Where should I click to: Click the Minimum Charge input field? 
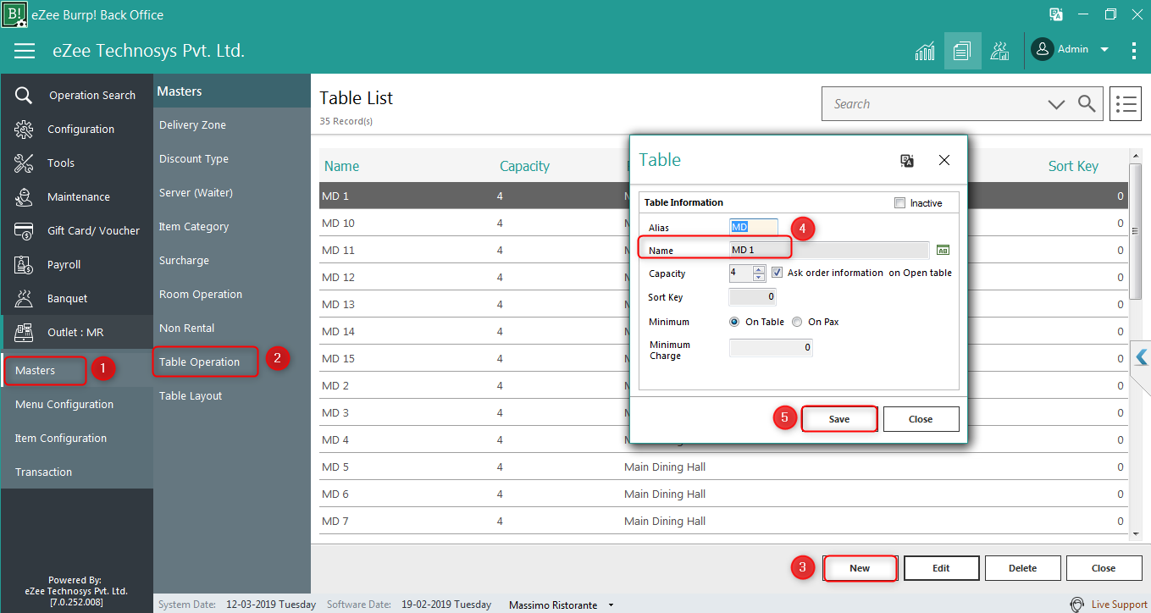click(x=771, y=347)
